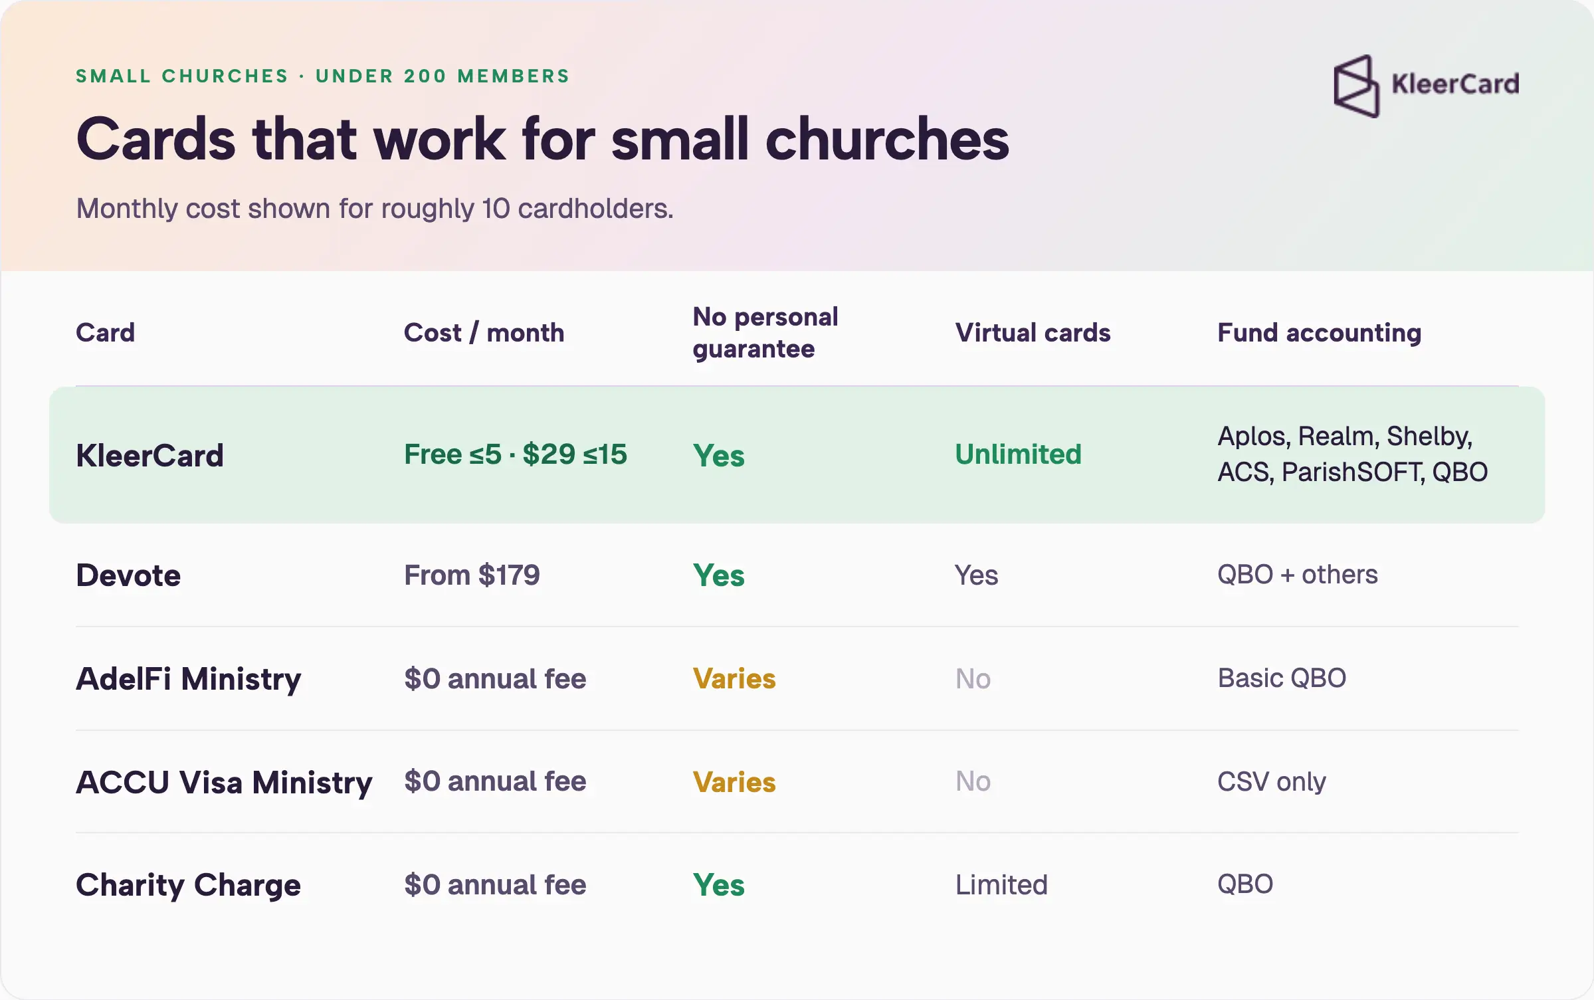1594x1000 pixels.
Task: Click the 'No personal guarantee' column header
Action: [765, 332]
